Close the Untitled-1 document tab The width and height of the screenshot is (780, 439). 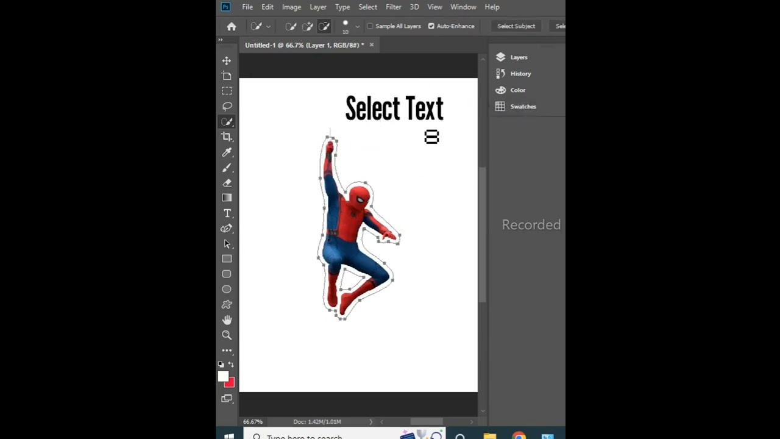click(x=371, y=45)
